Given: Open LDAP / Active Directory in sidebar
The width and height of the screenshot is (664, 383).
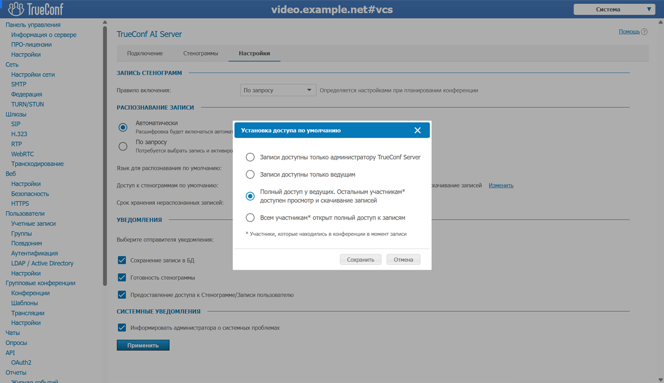Looking at the screenshot, I should [x=42, y=263].
